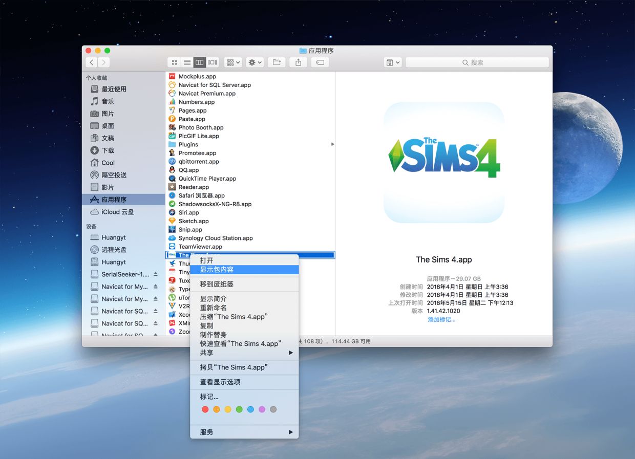635x459 pixels.
Task: Open iCloud 云盘 in the sidebar
Action: tap(123, 212)
